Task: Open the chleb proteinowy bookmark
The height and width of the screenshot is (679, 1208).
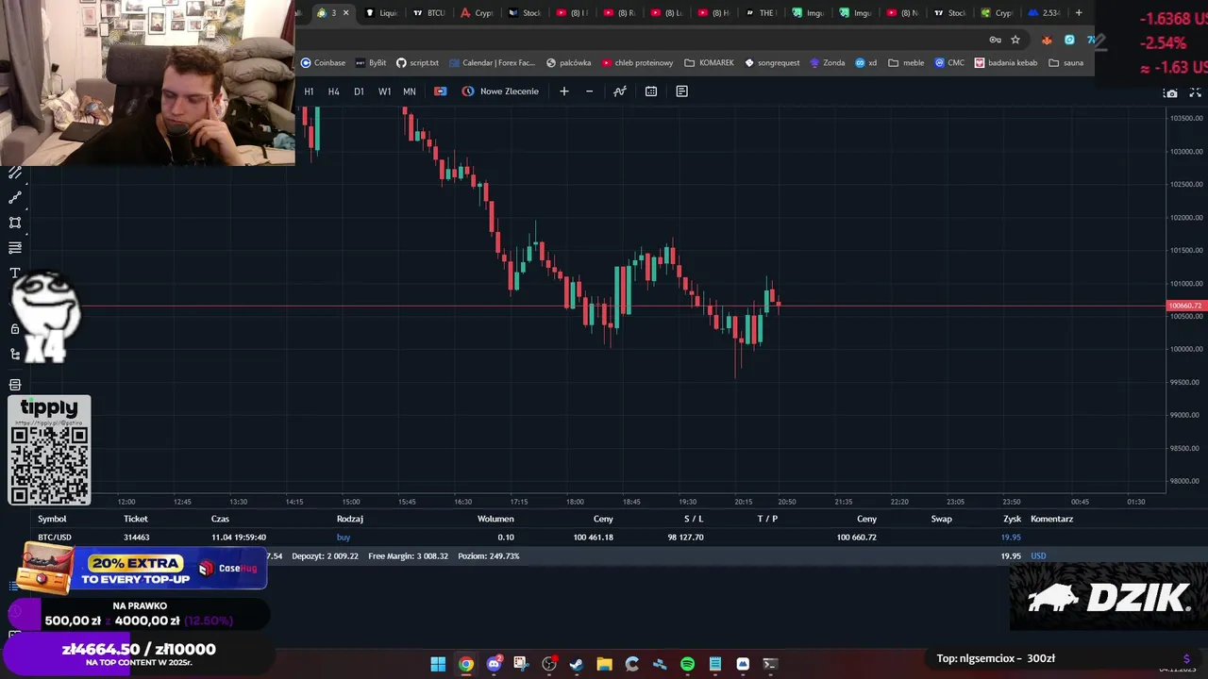Action: 637,63
